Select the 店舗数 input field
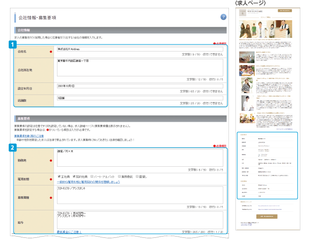This screenshot has height=240, width=309. 139,98
